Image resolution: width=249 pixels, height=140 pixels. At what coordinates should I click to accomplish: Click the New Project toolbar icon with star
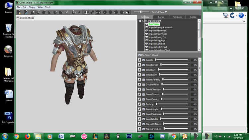click(x=19, y=12)
